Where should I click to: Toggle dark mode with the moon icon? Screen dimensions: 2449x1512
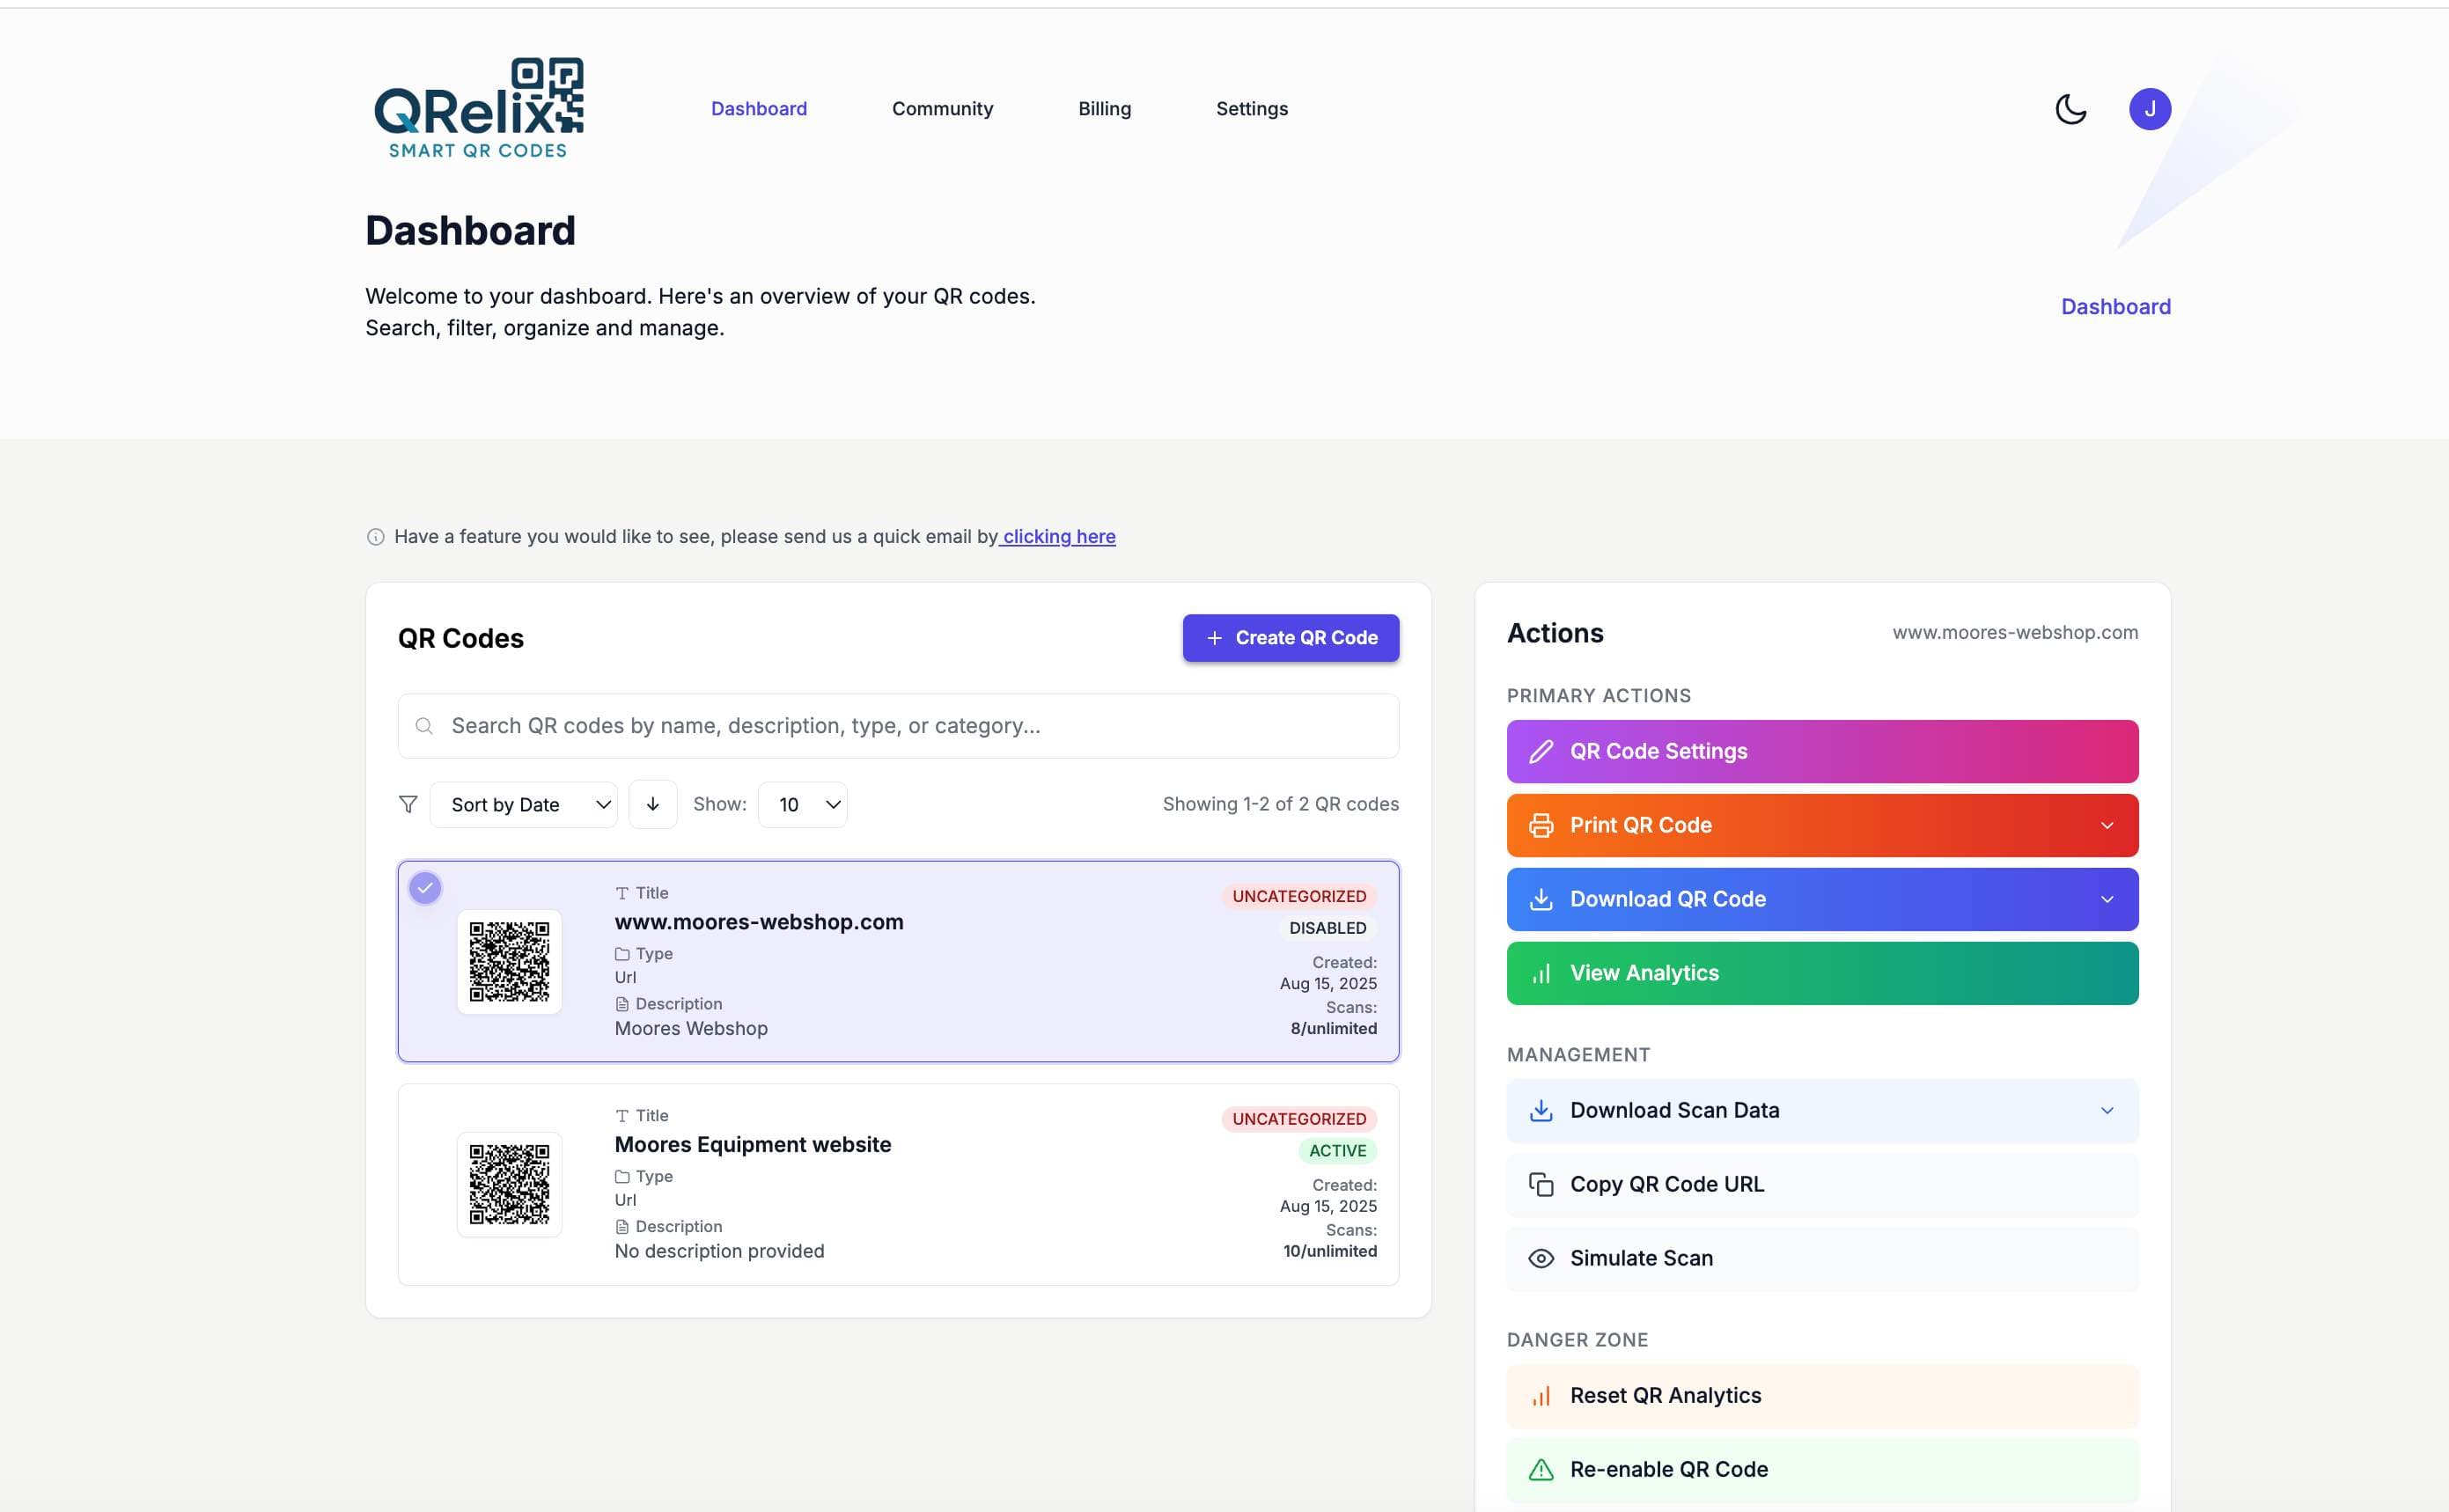[x=2070, y=108]
